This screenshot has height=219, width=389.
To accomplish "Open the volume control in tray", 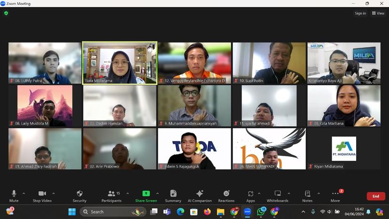I will (329, 212).
